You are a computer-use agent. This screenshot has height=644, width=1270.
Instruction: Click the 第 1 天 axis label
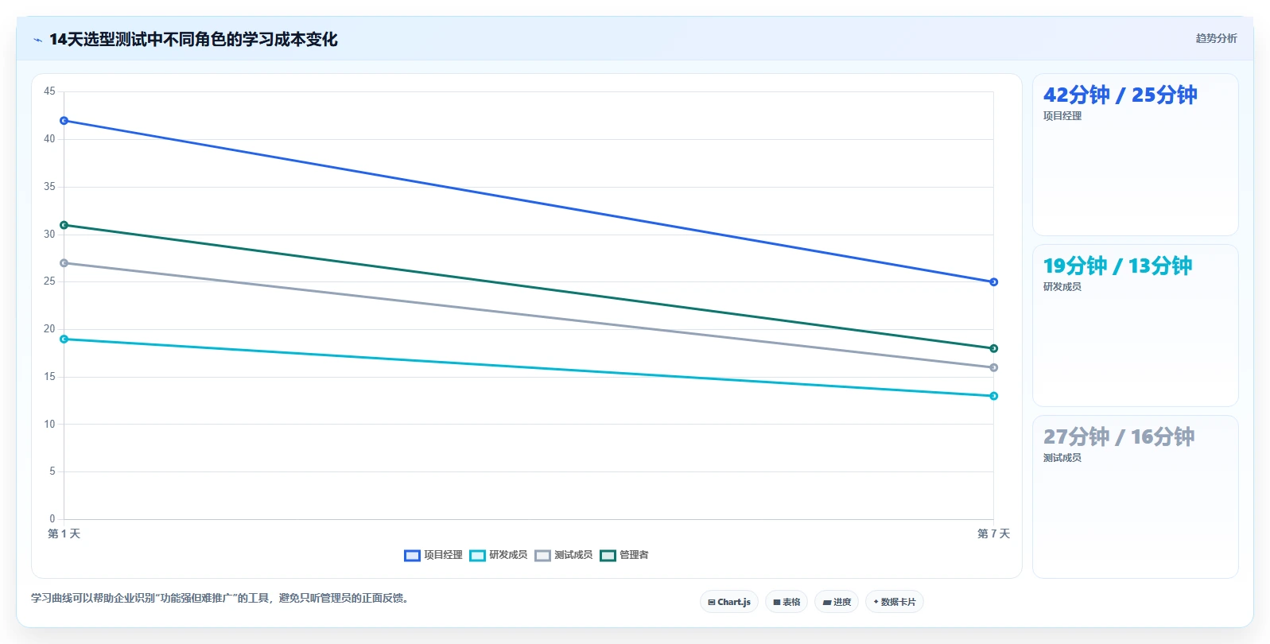tap(64, 533)
